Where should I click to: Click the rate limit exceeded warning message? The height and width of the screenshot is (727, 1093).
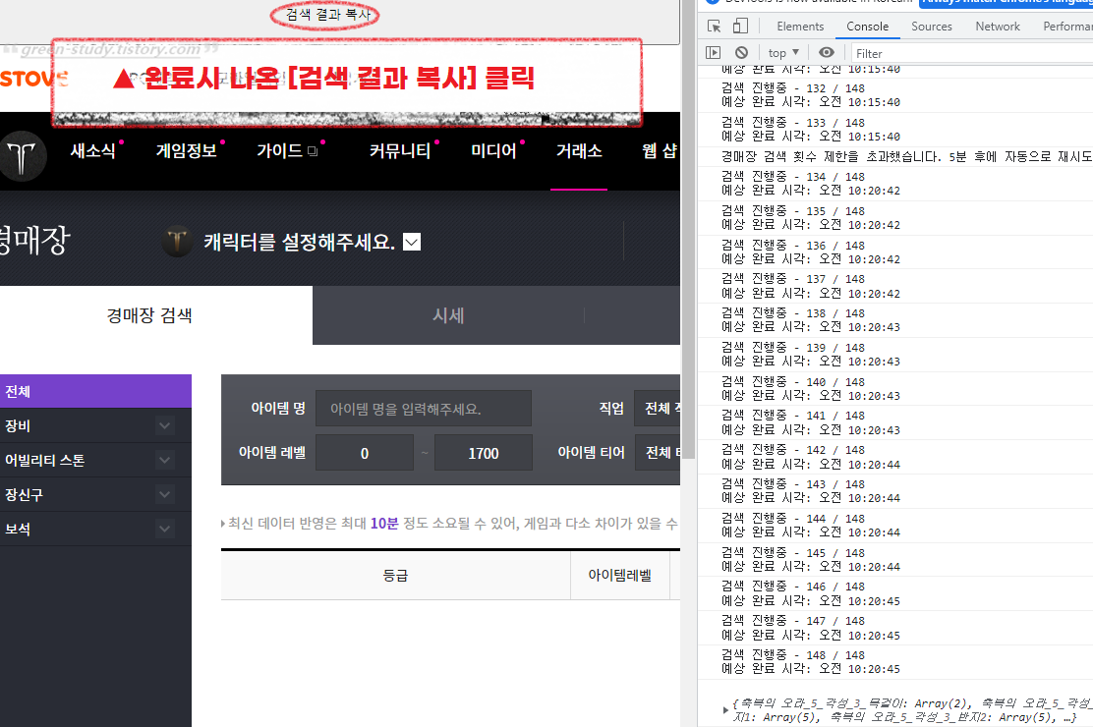point(906,157)
